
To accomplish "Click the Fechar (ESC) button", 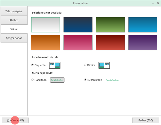I will (145, 120).
